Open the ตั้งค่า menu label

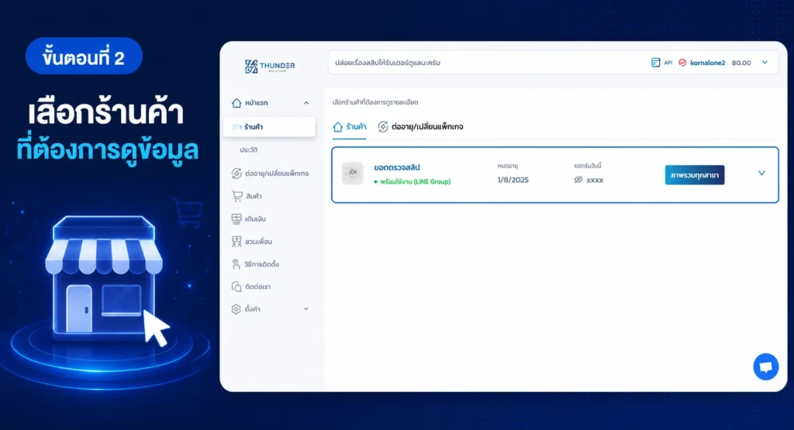253,309
